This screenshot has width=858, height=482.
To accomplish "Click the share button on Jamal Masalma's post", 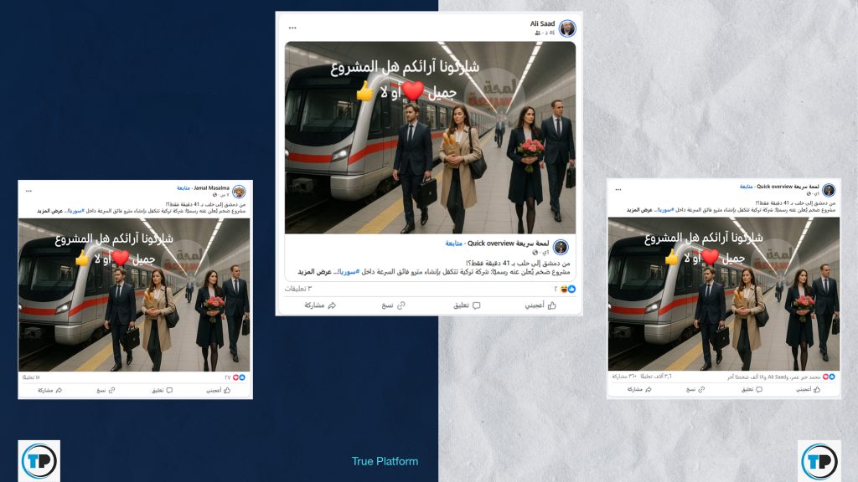I will [x=49, y=390].
